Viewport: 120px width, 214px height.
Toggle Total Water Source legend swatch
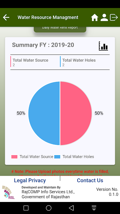tap(14, 157)
